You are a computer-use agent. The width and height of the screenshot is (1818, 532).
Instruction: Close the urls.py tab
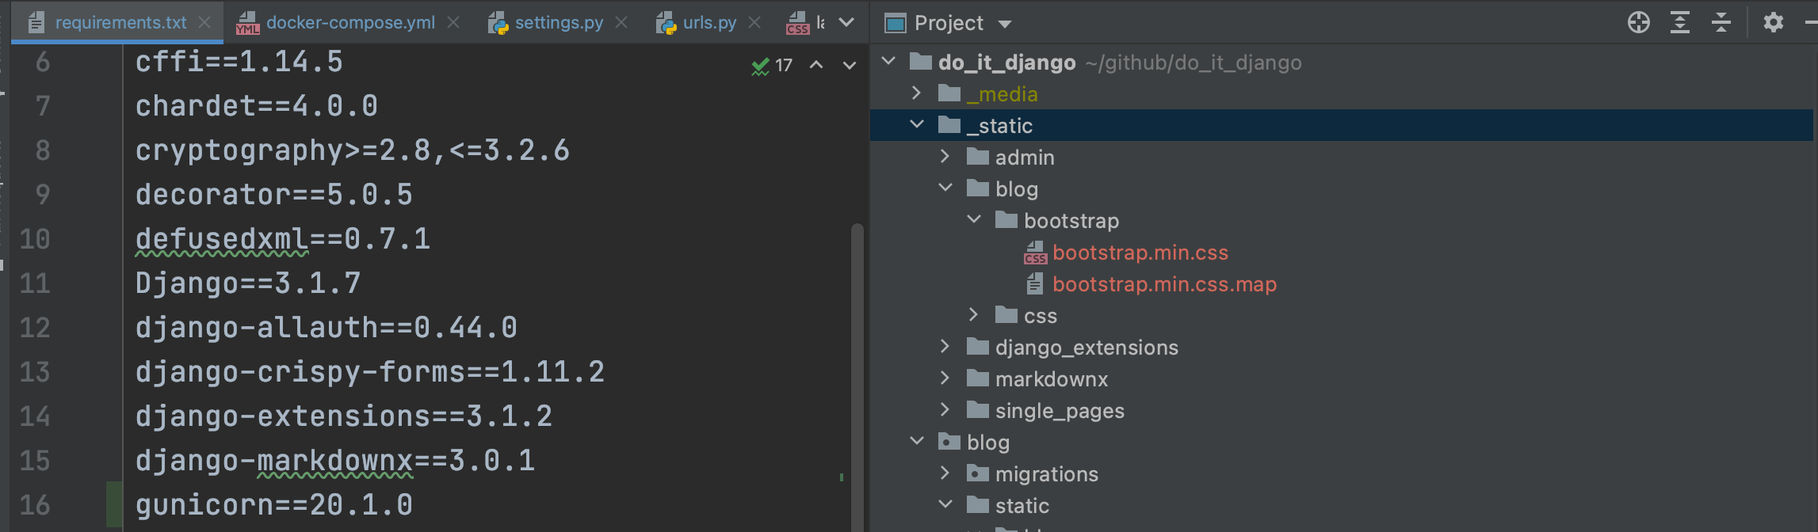[754, 23]
